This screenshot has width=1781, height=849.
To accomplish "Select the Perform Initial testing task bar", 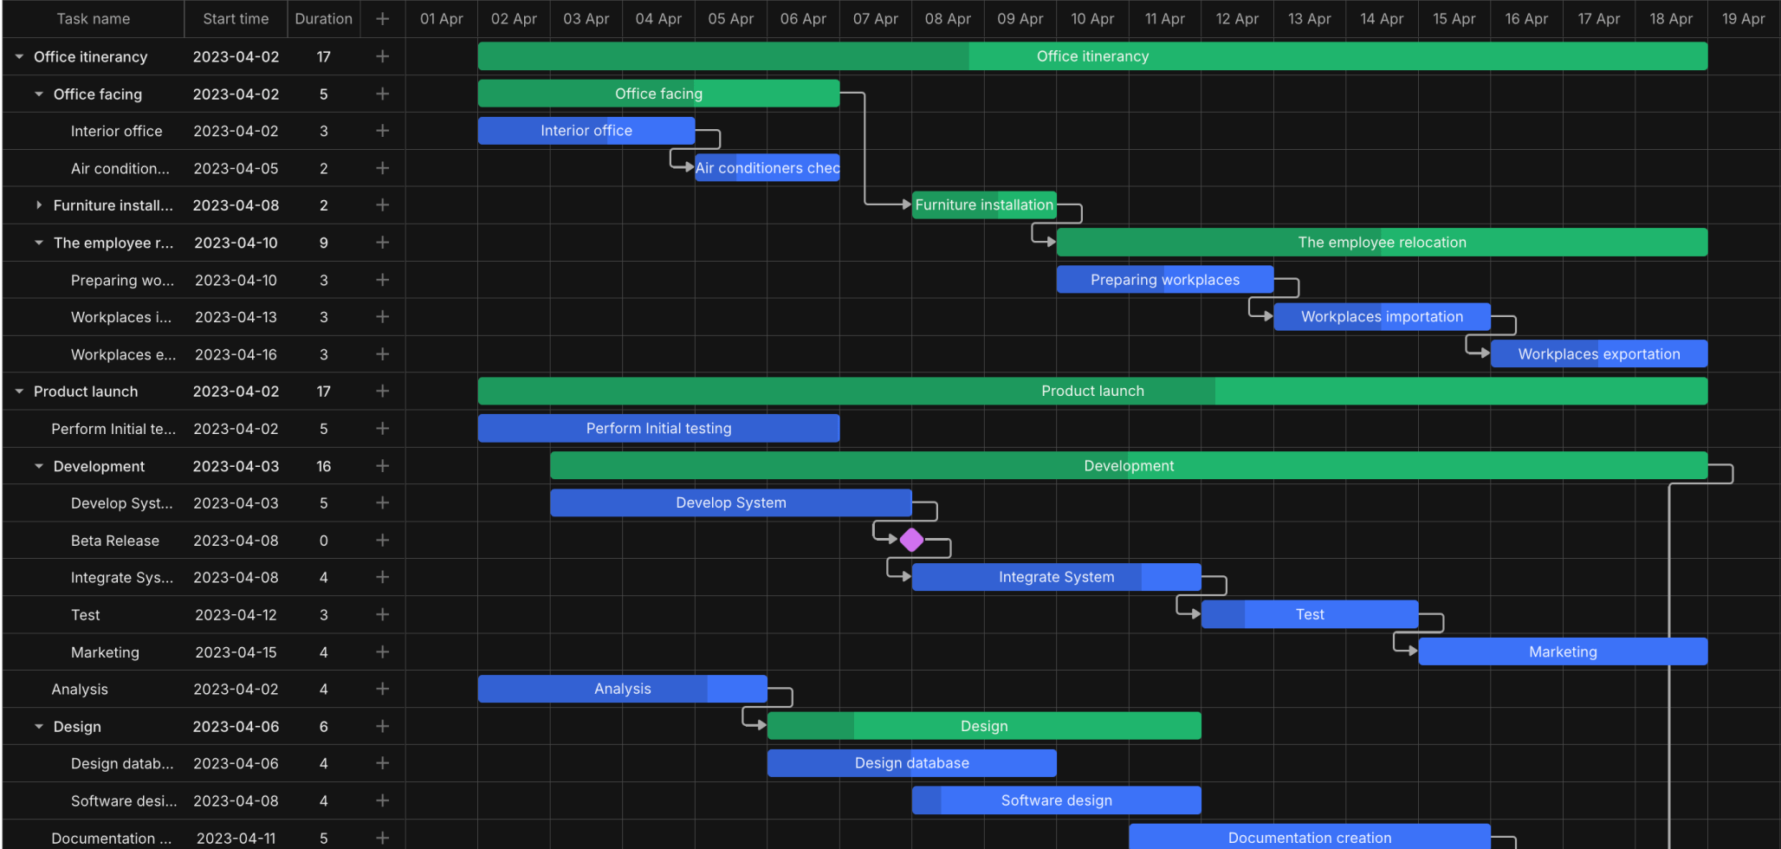I will 658,428.
